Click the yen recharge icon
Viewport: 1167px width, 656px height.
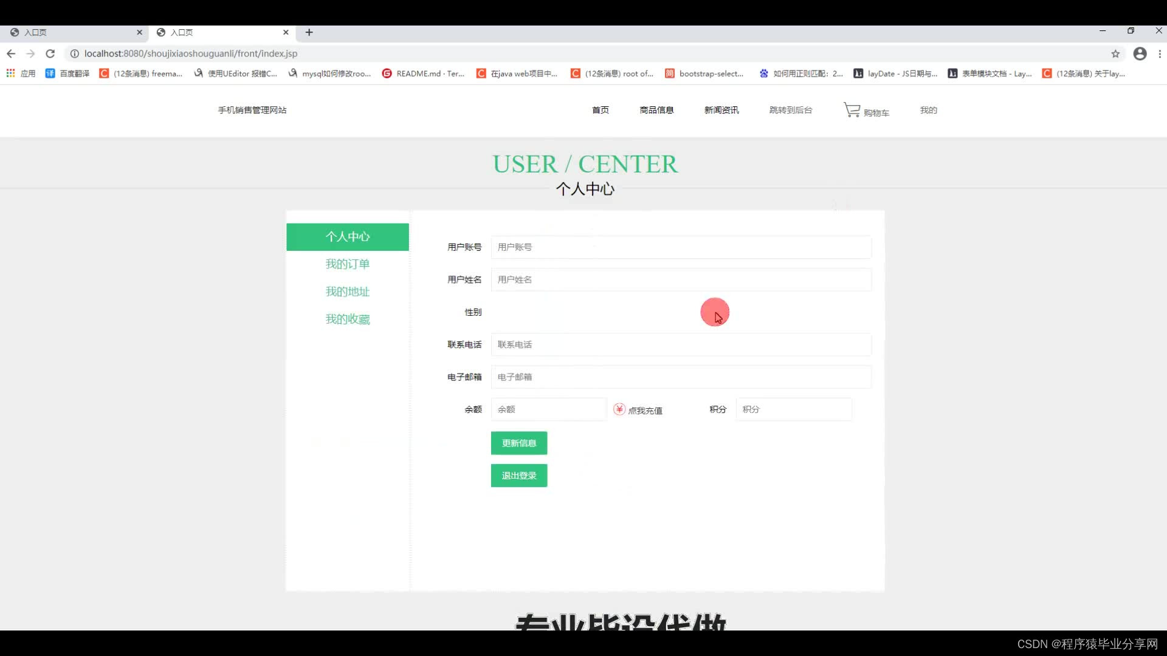[619, 409]
